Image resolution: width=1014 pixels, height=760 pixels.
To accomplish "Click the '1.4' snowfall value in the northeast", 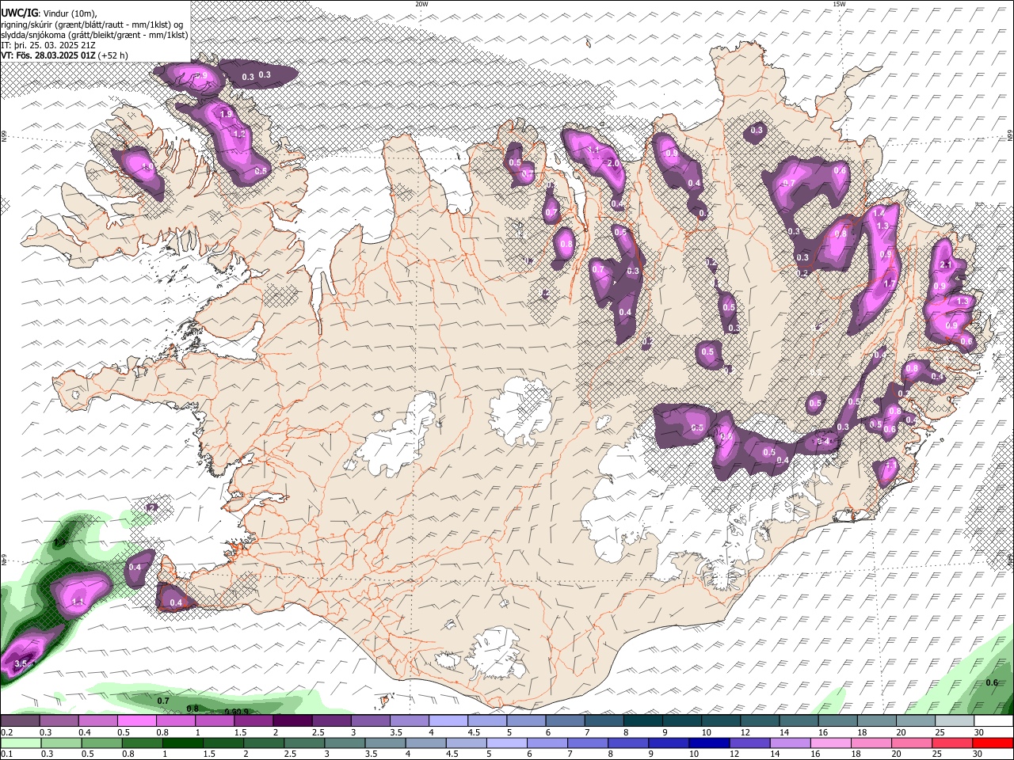I will [x=878, y=213].
